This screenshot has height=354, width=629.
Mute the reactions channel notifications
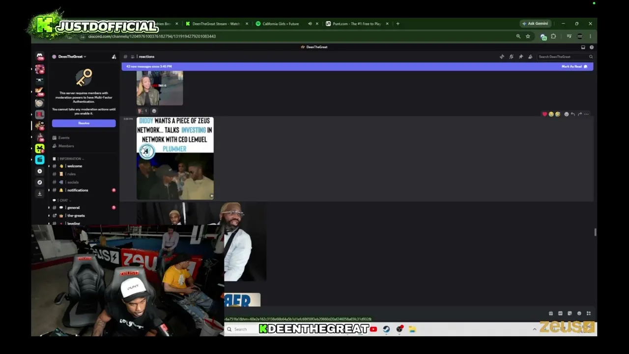pos(511,57)
